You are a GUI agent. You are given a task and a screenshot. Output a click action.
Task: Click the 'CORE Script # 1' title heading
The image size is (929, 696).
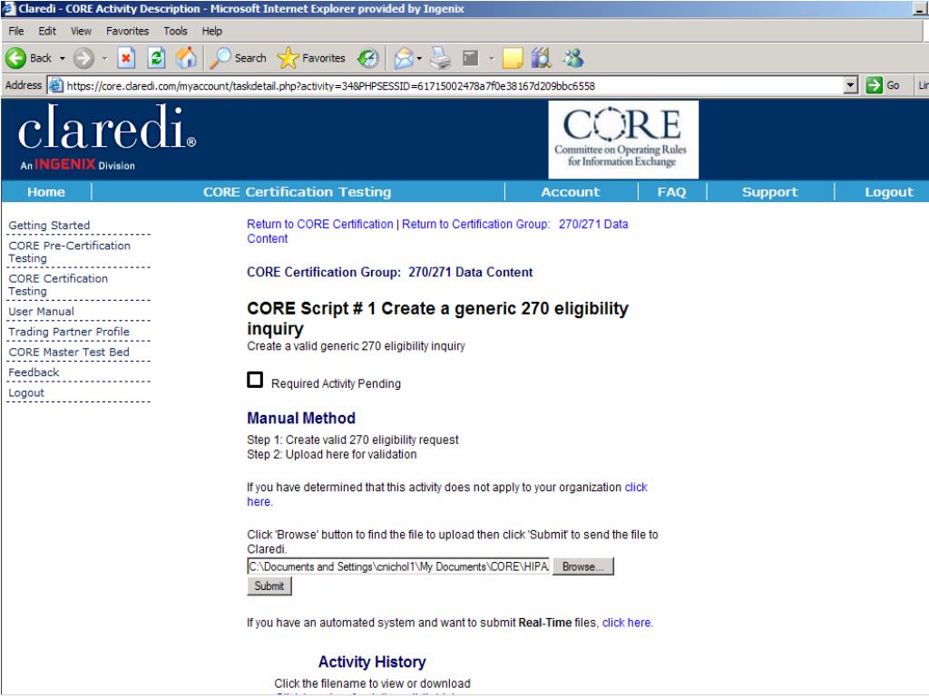[438, 318]
